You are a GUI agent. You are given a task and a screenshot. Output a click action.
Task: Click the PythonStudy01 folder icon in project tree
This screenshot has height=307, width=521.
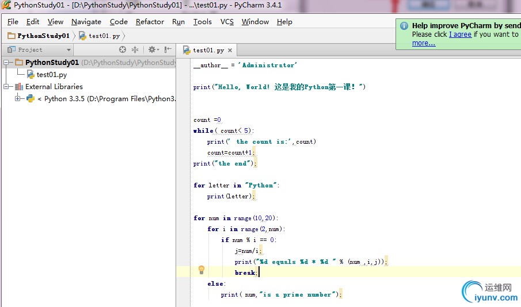(x=19, y=63)
